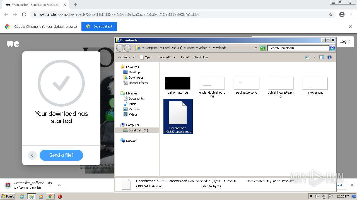
Task: Open the wetransfer zip download options chevron
Action: (59, 185)
